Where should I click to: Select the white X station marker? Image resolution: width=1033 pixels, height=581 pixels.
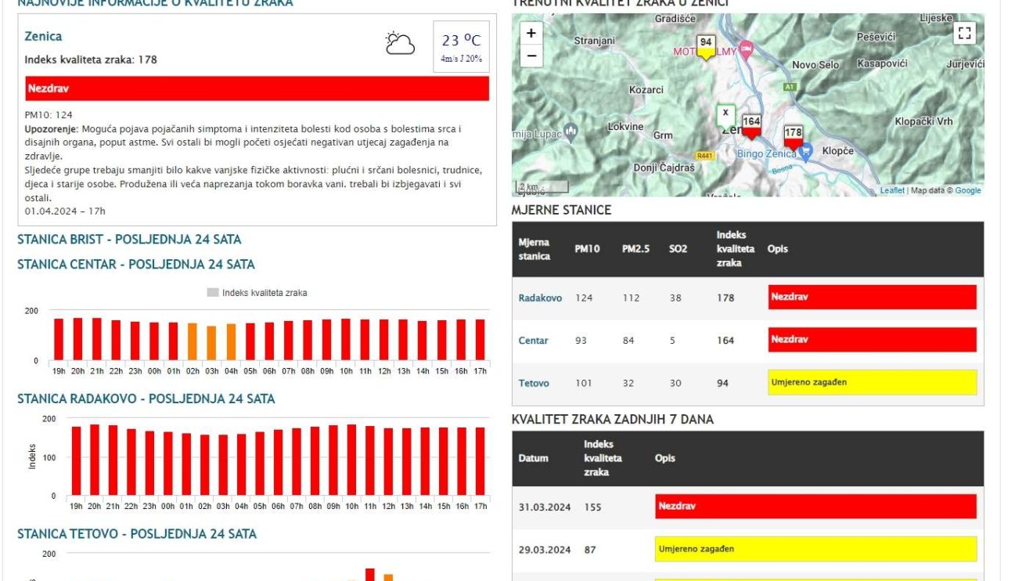point(725,114)
